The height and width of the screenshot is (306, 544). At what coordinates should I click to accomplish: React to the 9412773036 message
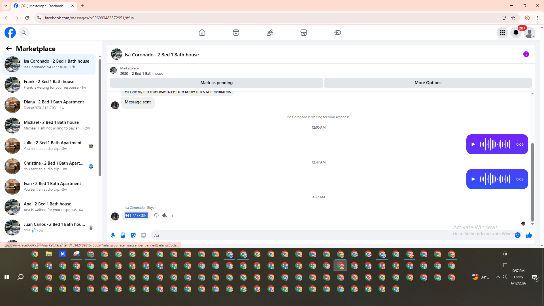pyautogui.click(x=156, y=215)
